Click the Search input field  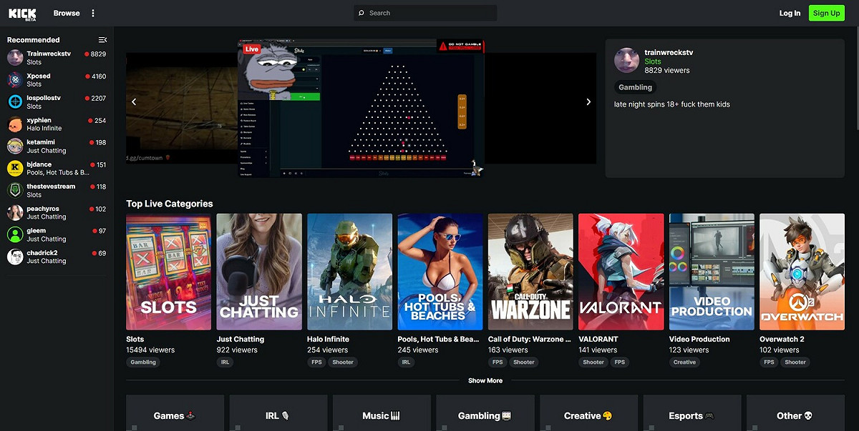(425, 13)
